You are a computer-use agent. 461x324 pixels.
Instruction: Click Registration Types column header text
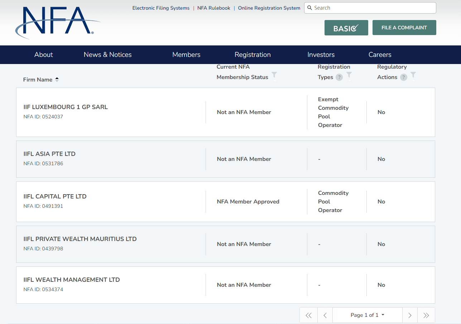click(x=334, y=72)
